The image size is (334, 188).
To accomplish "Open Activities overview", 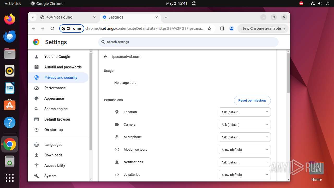I will [x=13, y=3].
